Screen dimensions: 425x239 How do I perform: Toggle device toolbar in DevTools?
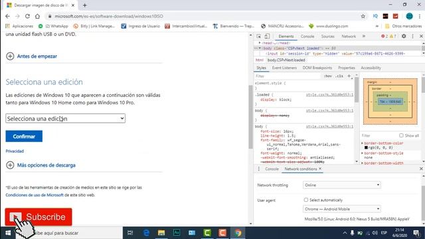coord(267,37)
